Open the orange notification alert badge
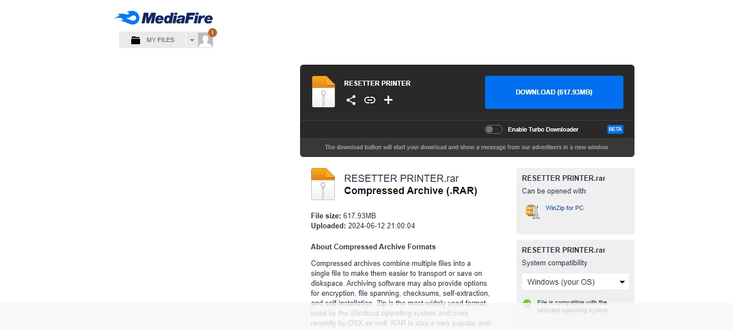Image resolution: width=733 pixels, height=330 pixels. [213, 33]
